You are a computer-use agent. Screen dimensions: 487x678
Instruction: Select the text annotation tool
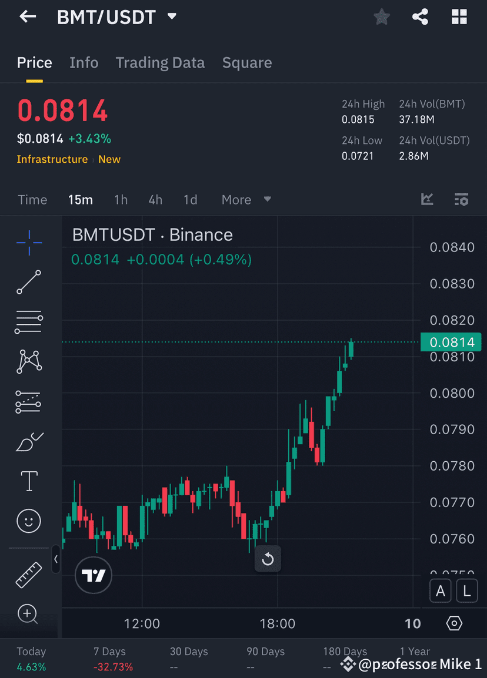(x=29, y=481)
